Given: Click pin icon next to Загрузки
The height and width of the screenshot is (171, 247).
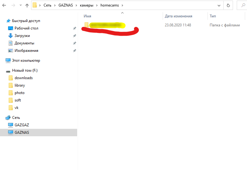Looking at the screenshot, I should 75,36.
